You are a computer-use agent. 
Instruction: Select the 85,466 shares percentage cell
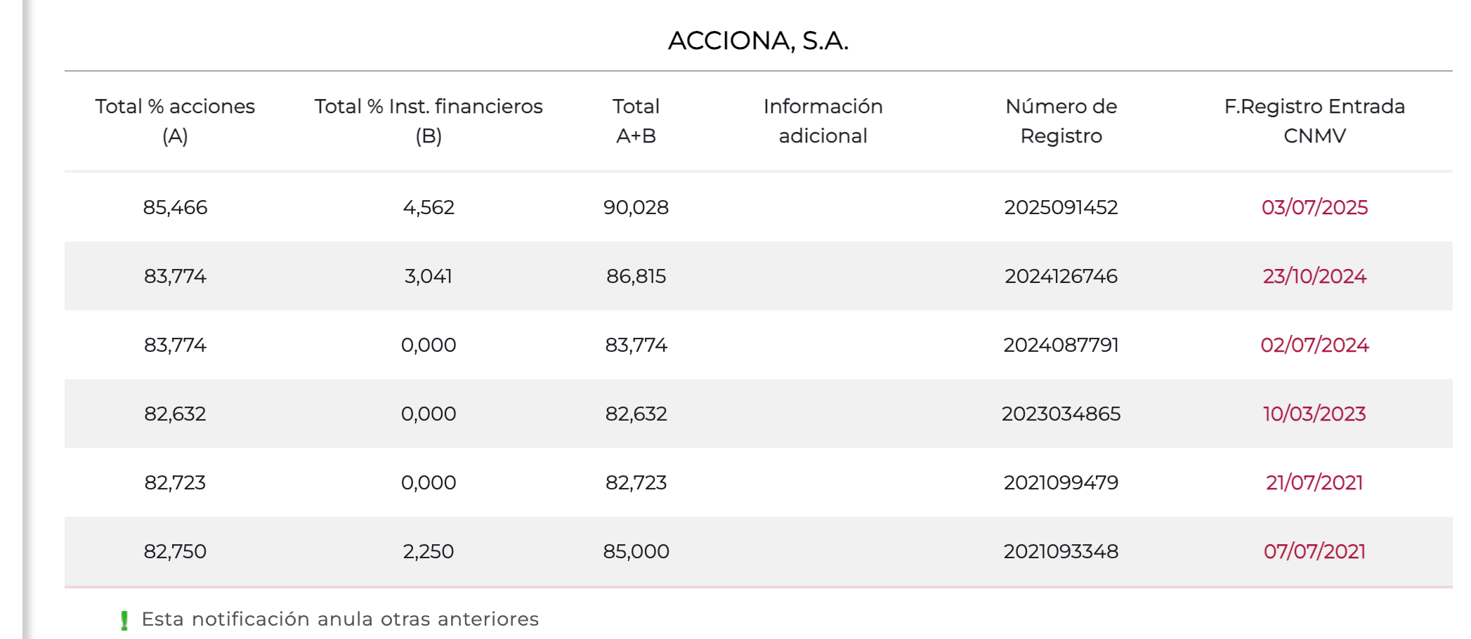point(175,207)
